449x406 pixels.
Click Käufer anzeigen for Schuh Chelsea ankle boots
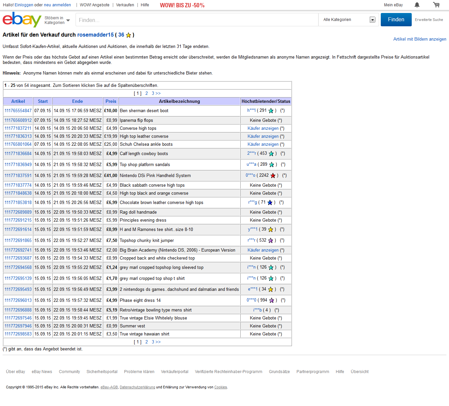(x=263, y=144)
